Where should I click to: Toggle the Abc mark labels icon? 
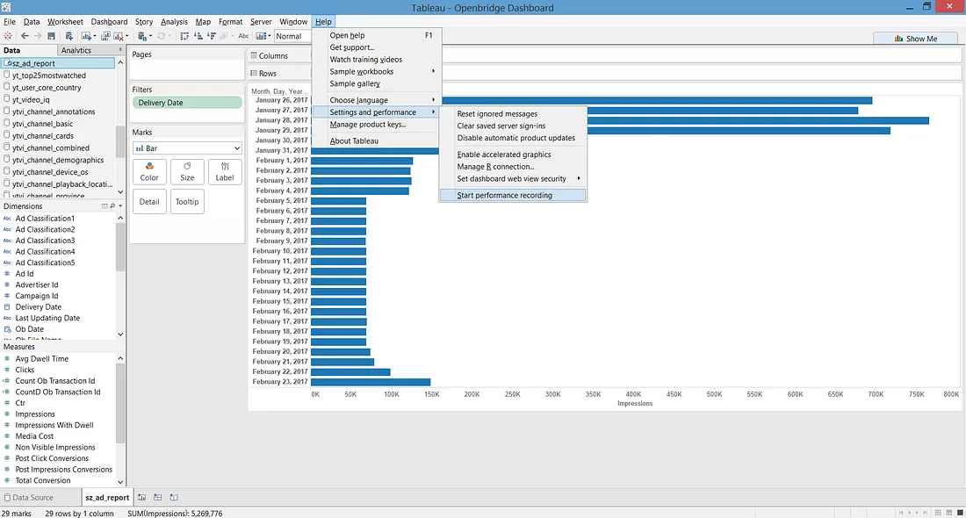click(x=243, y=36)
